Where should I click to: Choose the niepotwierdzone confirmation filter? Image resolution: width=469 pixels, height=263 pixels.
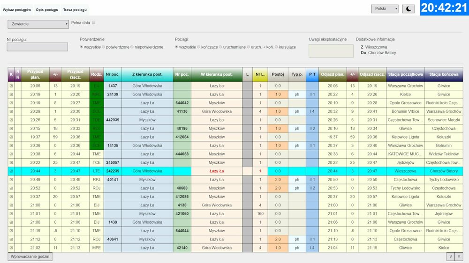pos(132,47)
